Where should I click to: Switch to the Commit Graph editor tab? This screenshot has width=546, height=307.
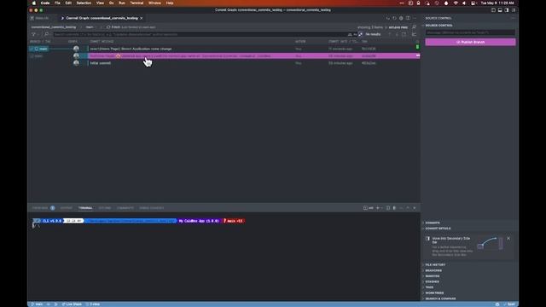point(102,18)
